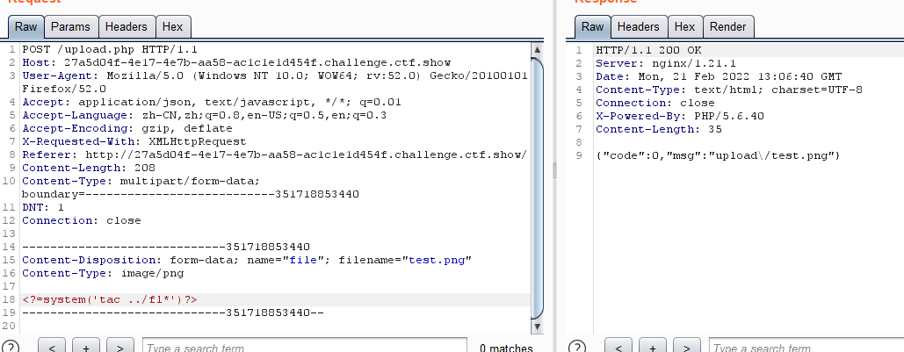904x352 pixels.
Task: Open the Response Render tab
Action: click(727, 26)
